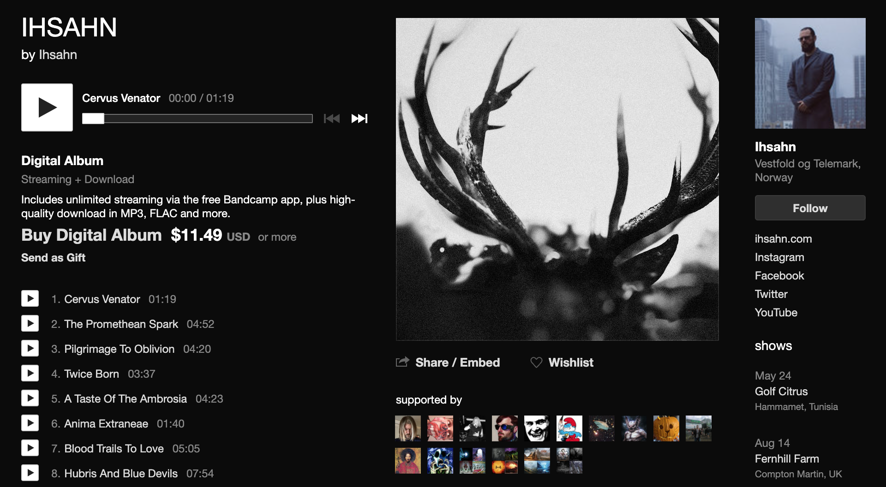Viewport: 886px width, 487px height.
Task: Open the pumpkin supporter avatar
Action: pyautogui.click(x=666, y=428)
